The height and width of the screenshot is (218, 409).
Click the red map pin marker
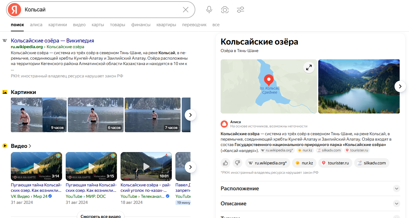click(269, 80)
